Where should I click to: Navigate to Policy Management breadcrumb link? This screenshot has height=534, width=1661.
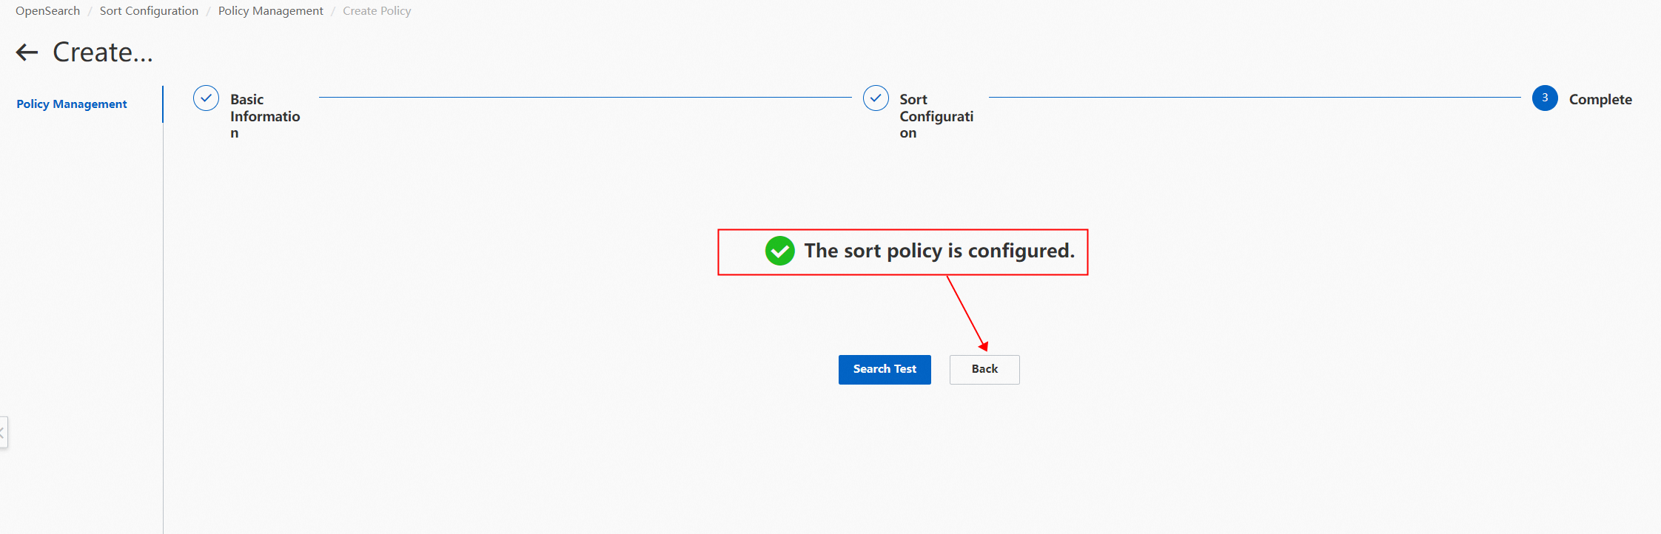(x=270, y=11)
